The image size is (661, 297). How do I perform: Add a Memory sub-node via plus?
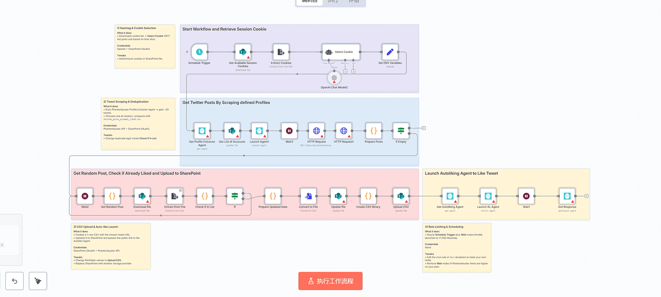click(345, 71)
